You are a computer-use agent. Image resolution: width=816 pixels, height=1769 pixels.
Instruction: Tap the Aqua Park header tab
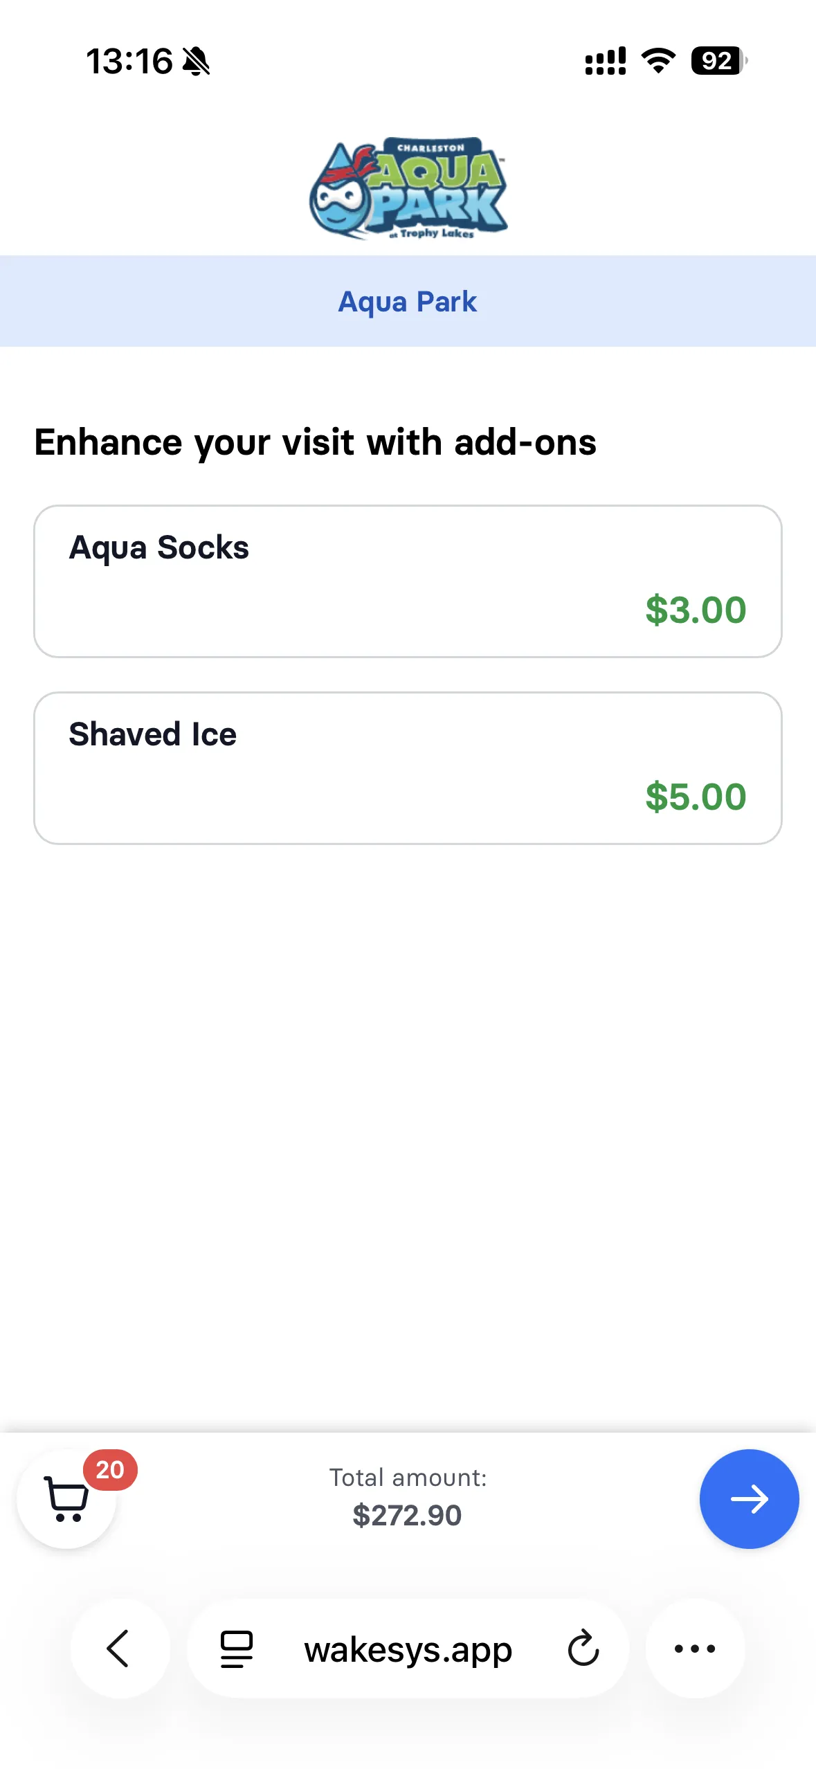coord(408,301)
